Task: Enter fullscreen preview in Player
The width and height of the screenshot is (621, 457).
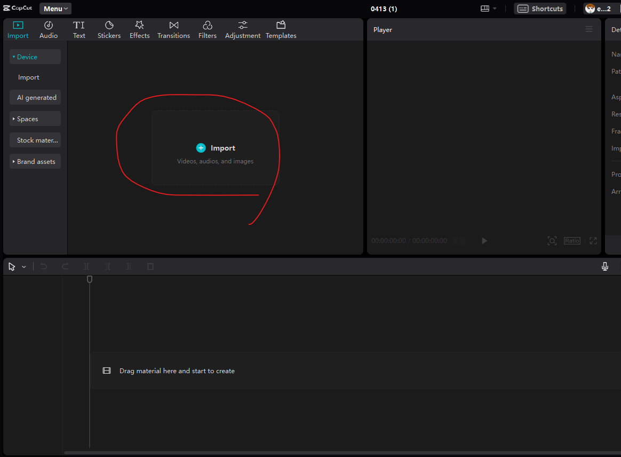Action: click(593, 241)
